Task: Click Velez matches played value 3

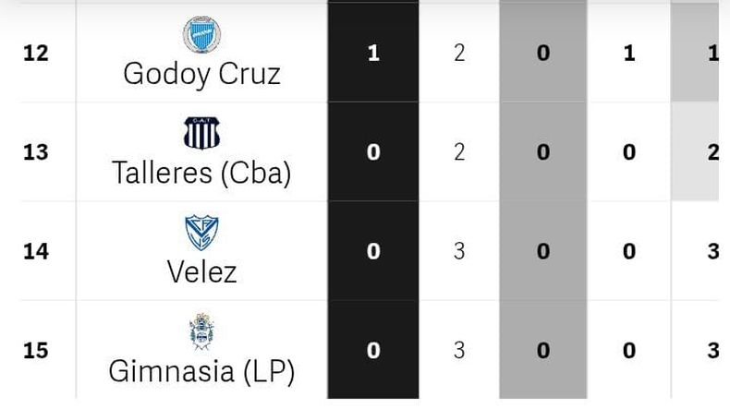Action: point(459,251)
